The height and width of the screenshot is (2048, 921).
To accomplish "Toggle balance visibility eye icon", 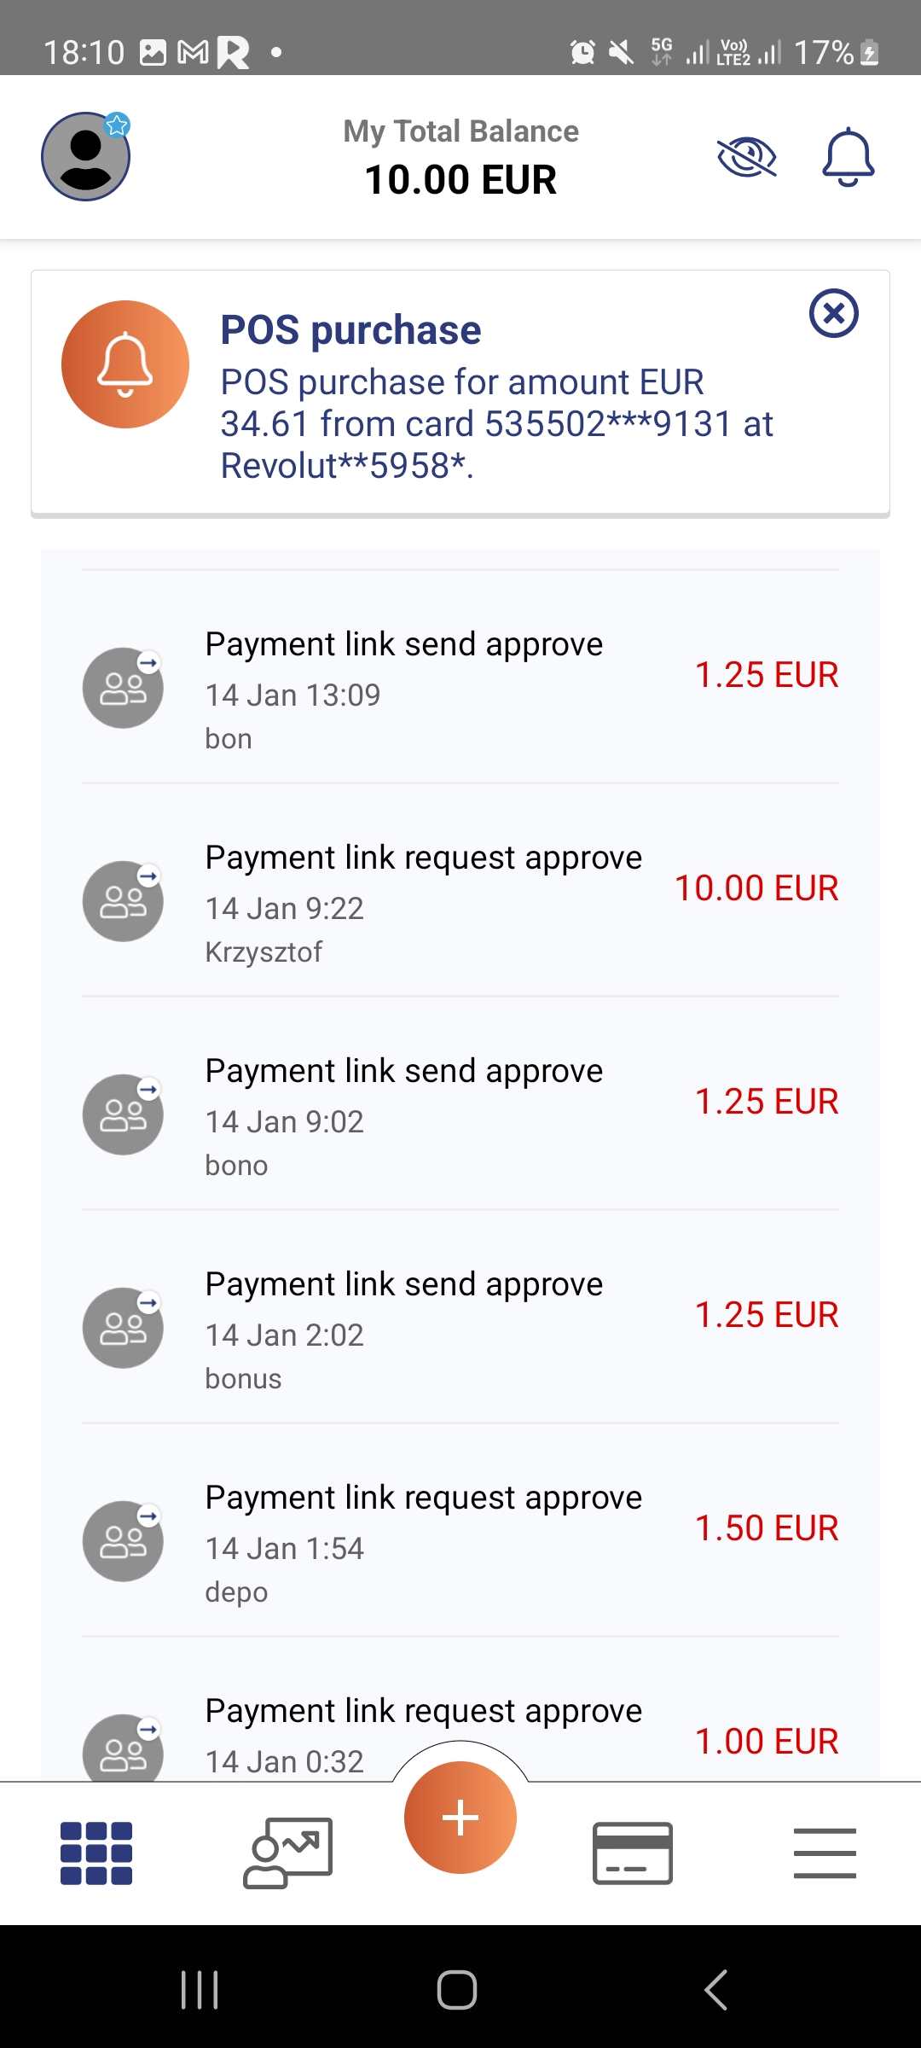I will [746, 157].
